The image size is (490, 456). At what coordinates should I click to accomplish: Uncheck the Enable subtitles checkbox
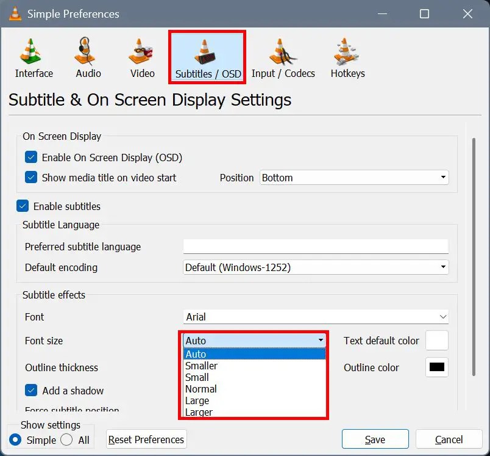[x=23, y=206]
